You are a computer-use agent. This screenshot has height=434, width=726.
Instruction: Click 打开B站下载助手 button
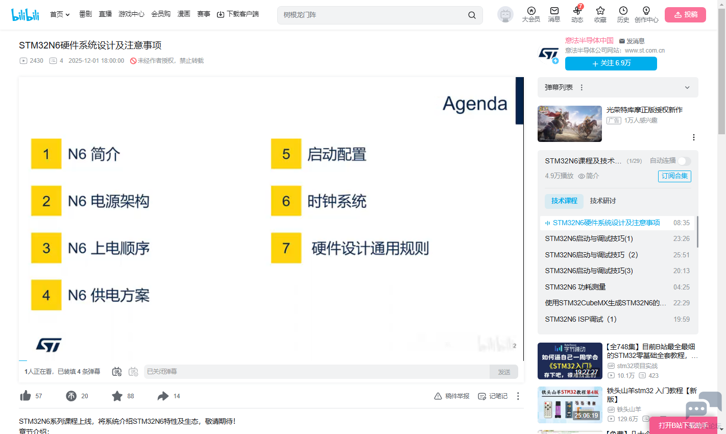tap(683, 425)
